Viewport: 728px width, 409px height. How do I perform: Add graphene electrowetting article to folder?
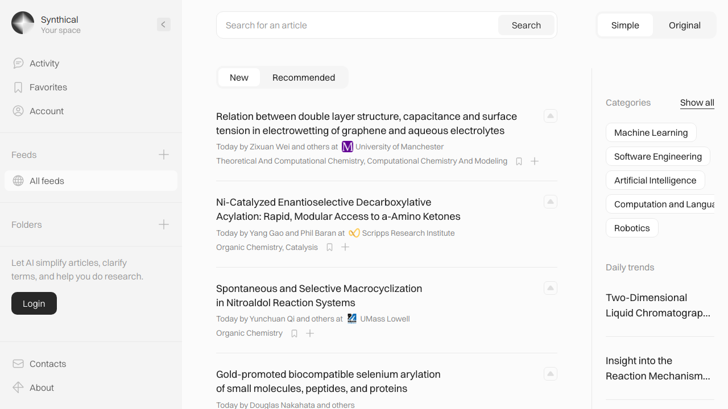[x=535, y=161]
